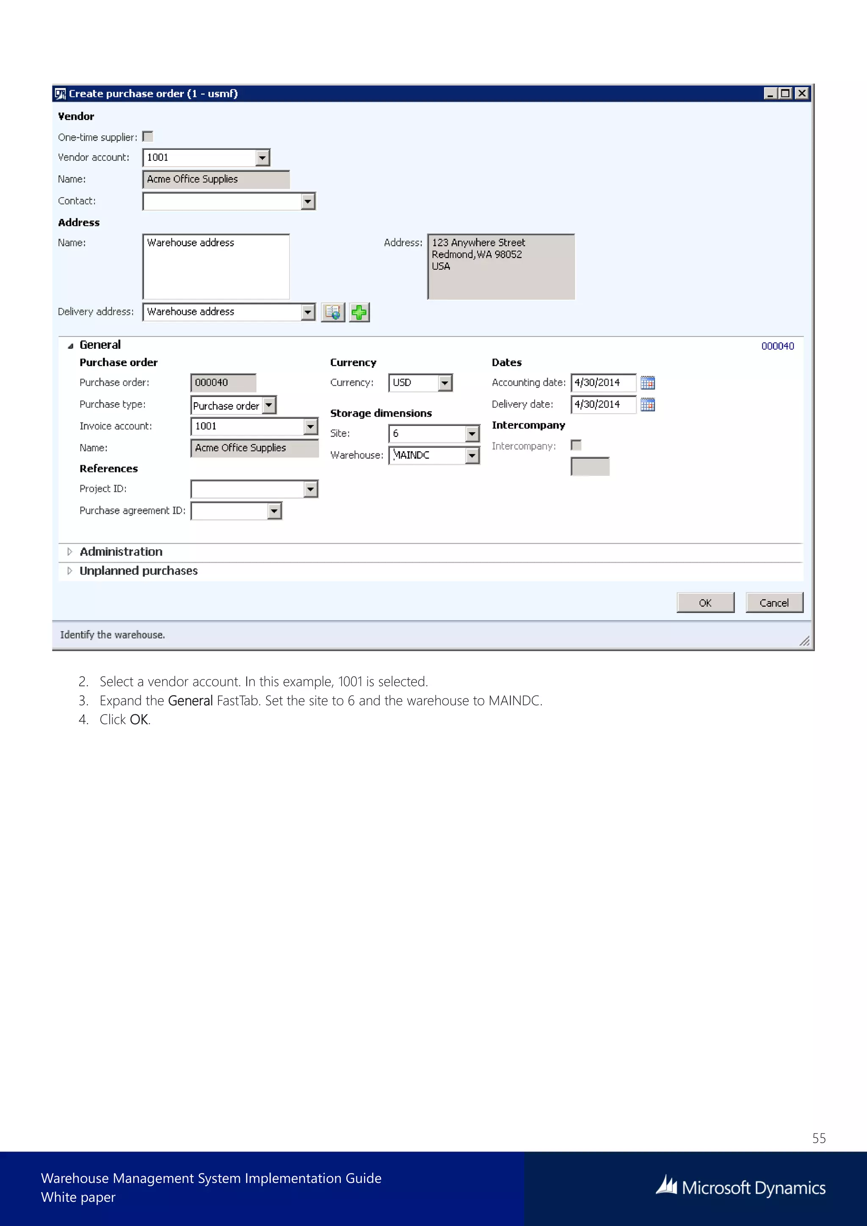Open the Vendor account dropdown
The height and width of the screenshot is (1226, 867).
[262, 157]
